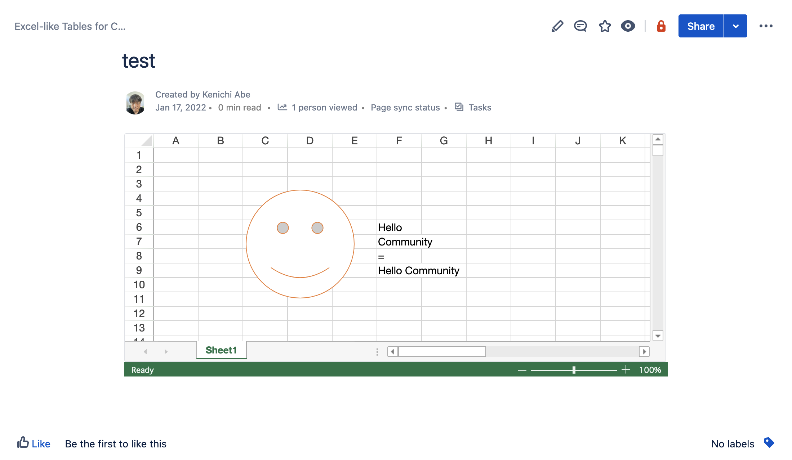Image resolution: width=792 pixels, height=460 pixels.
Task: Open the page comments icon
Action: 580,26
